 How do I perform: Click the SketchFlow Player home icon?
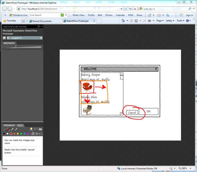point(4,38)
